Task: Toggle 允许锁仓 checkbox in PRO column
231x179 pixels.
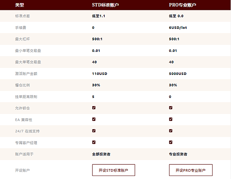Action: (x=171, y=108)
